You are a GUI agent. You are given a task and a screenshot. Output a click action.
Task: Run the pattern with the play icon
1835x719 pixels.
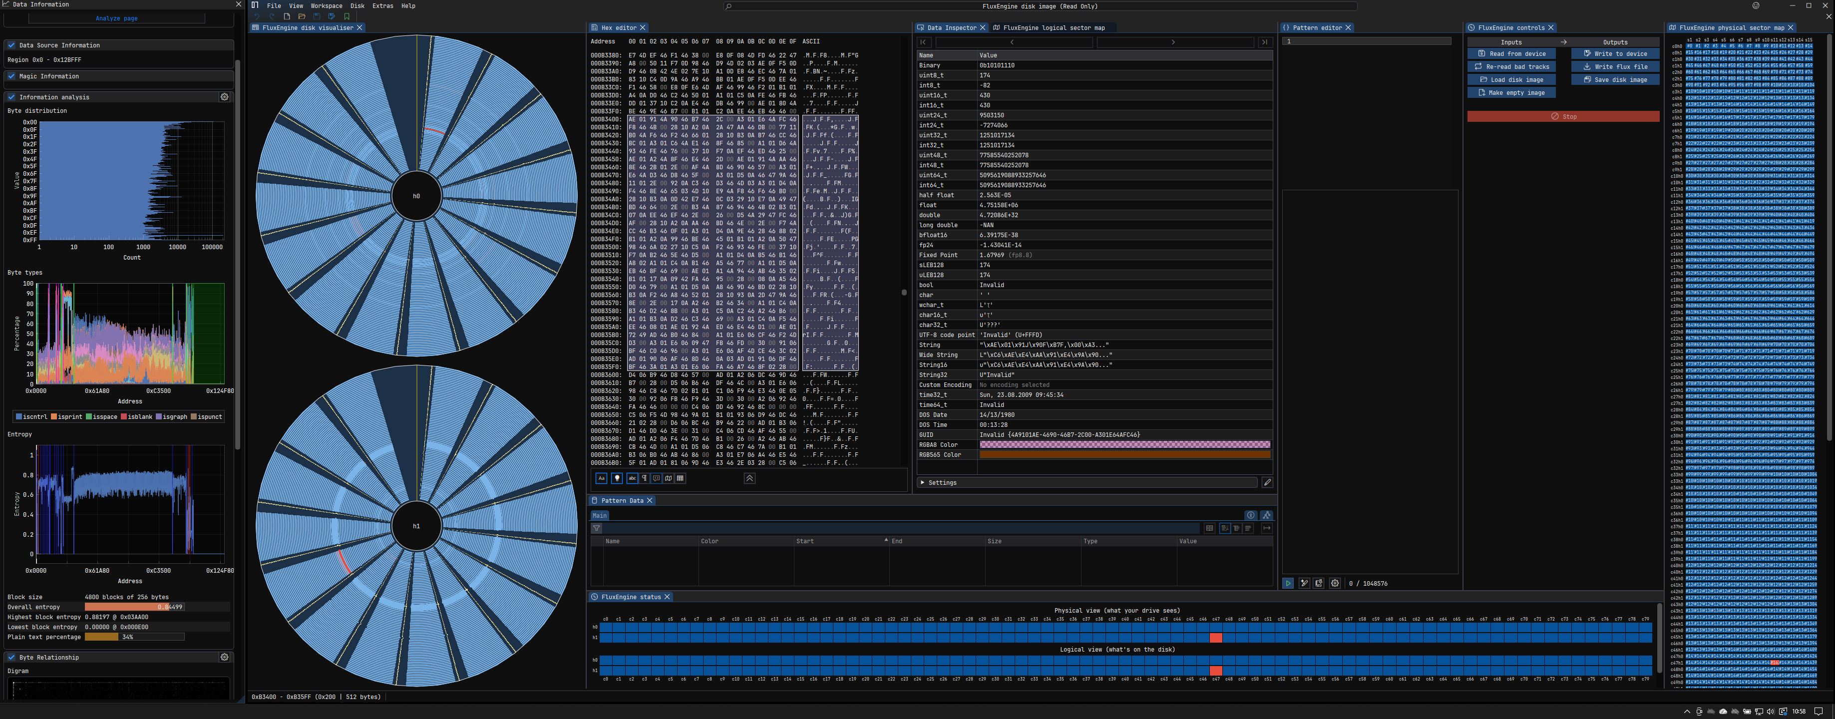[x=1288, y=583]
